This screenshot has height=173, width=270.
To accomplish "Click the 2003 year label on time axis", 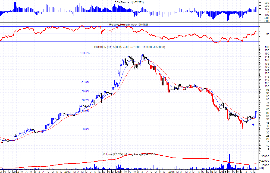I will coord(67,172).
